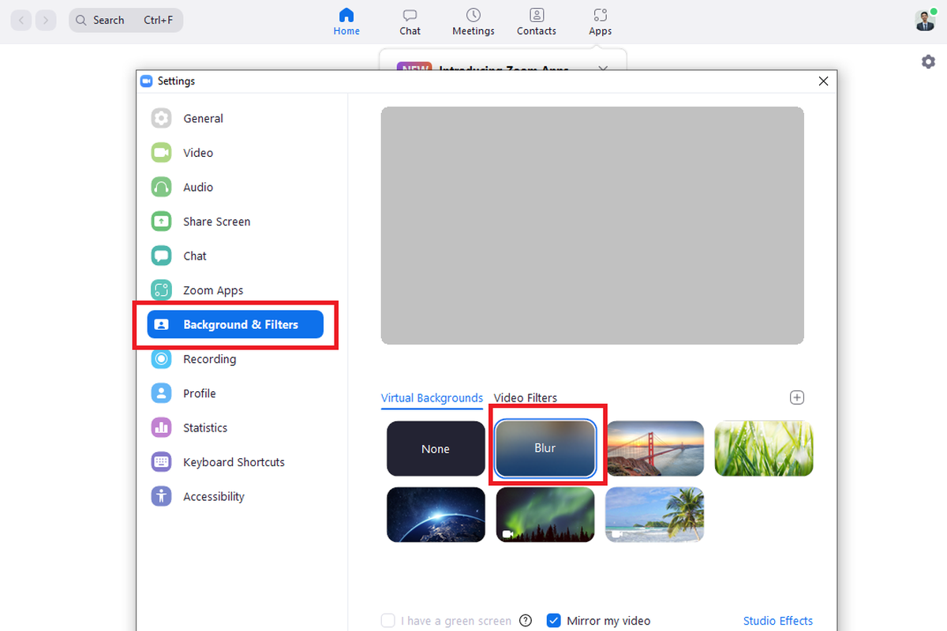Viewport: 947px width, 631px height.
Task: Open the Audio settings section
Action: [198, 187]
